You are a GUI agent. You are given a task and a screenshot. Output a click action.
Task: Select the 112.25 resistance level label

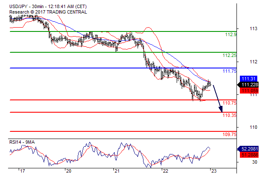[229, 56]
